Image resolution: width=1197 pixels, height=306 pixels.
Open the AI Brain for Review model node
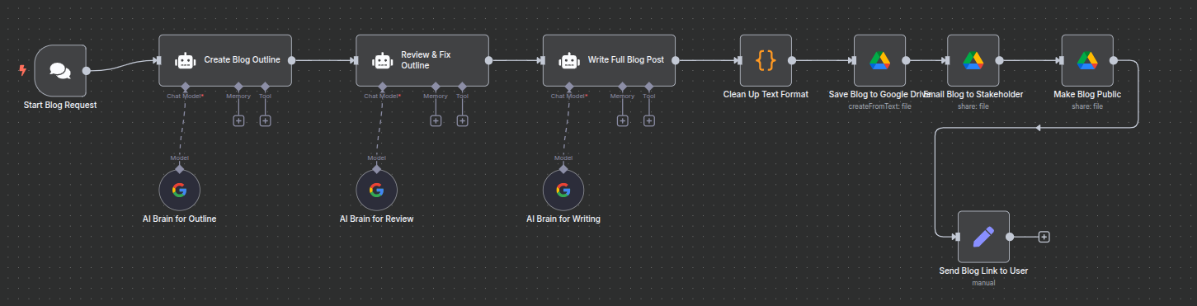(376, 191)
